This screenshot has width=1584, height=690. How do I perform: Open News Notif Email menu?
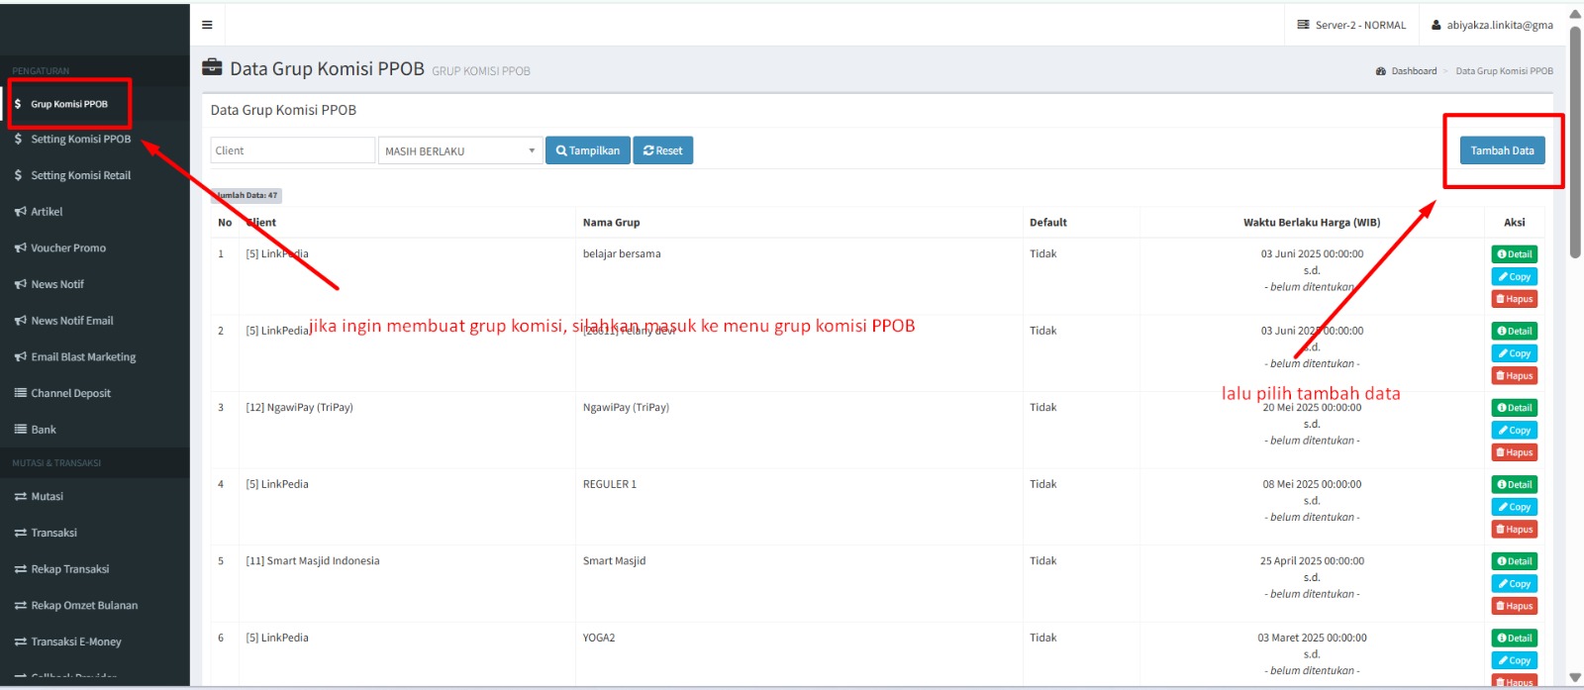tap(71, 321)
